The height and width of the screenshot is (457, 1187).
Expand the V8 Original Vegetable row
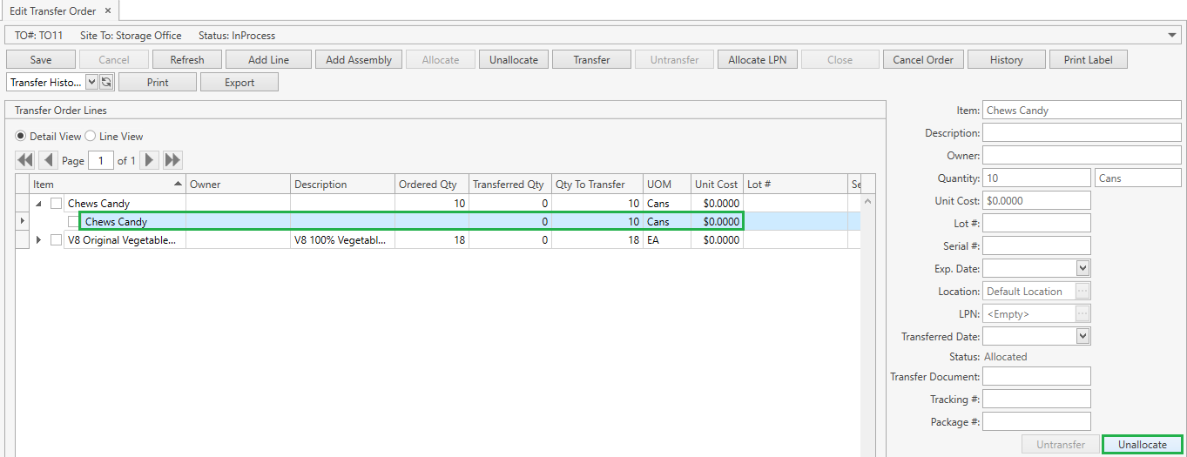tap(38, 240)
